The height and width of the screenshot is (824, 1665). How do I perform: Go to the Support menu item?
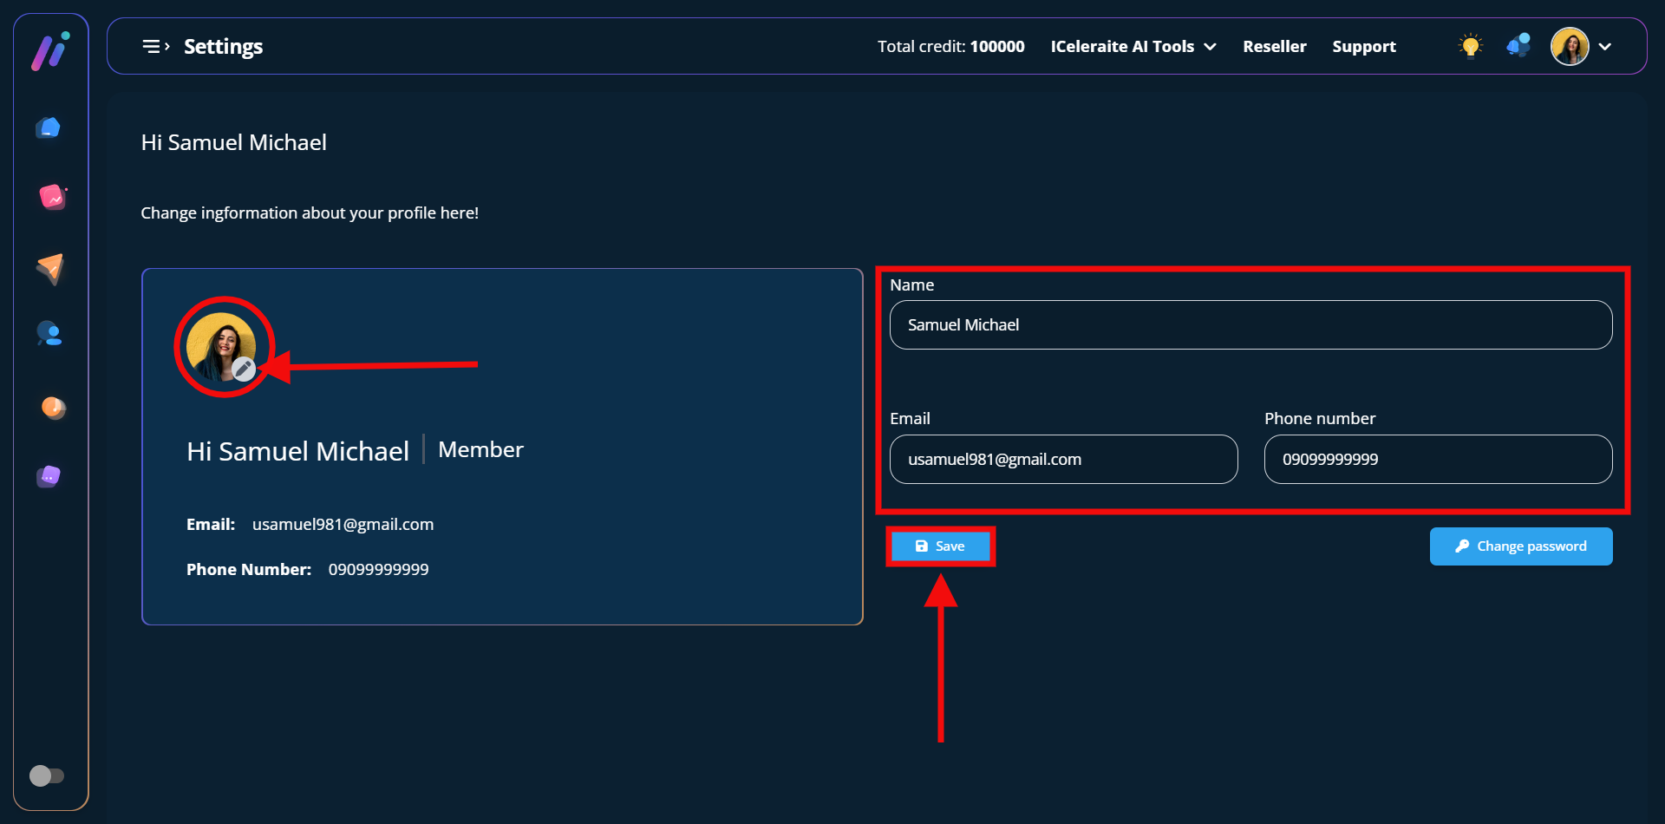1363,47
